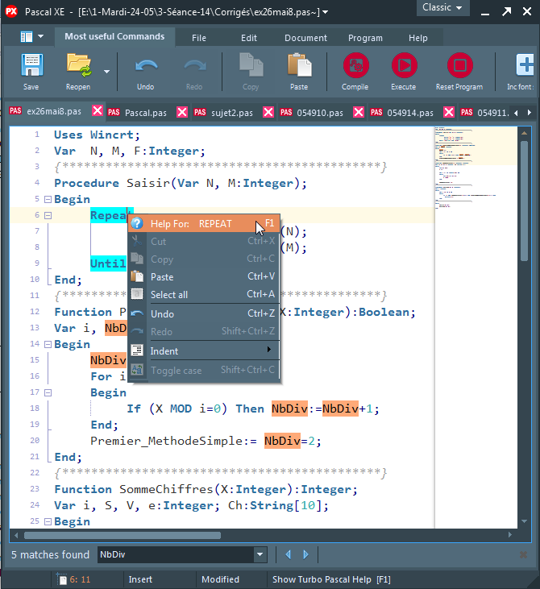Click the Compile icon

coord(355,66)
